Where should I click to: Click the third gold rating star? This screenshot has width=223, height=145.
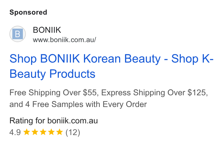(43, 132)
